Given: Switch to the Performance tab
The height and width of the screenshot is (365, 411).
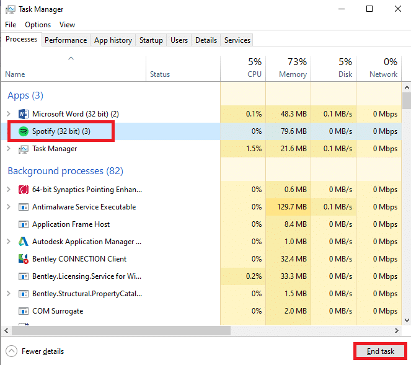Looking at the screenshot, I should coord(66,40).
